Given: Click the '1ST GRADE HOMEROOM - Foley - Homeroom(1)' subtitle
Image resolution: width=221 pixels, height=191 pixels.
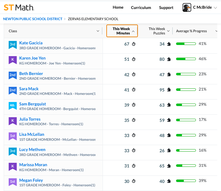Looking at the screenshot, I should (x=57, y=185).
